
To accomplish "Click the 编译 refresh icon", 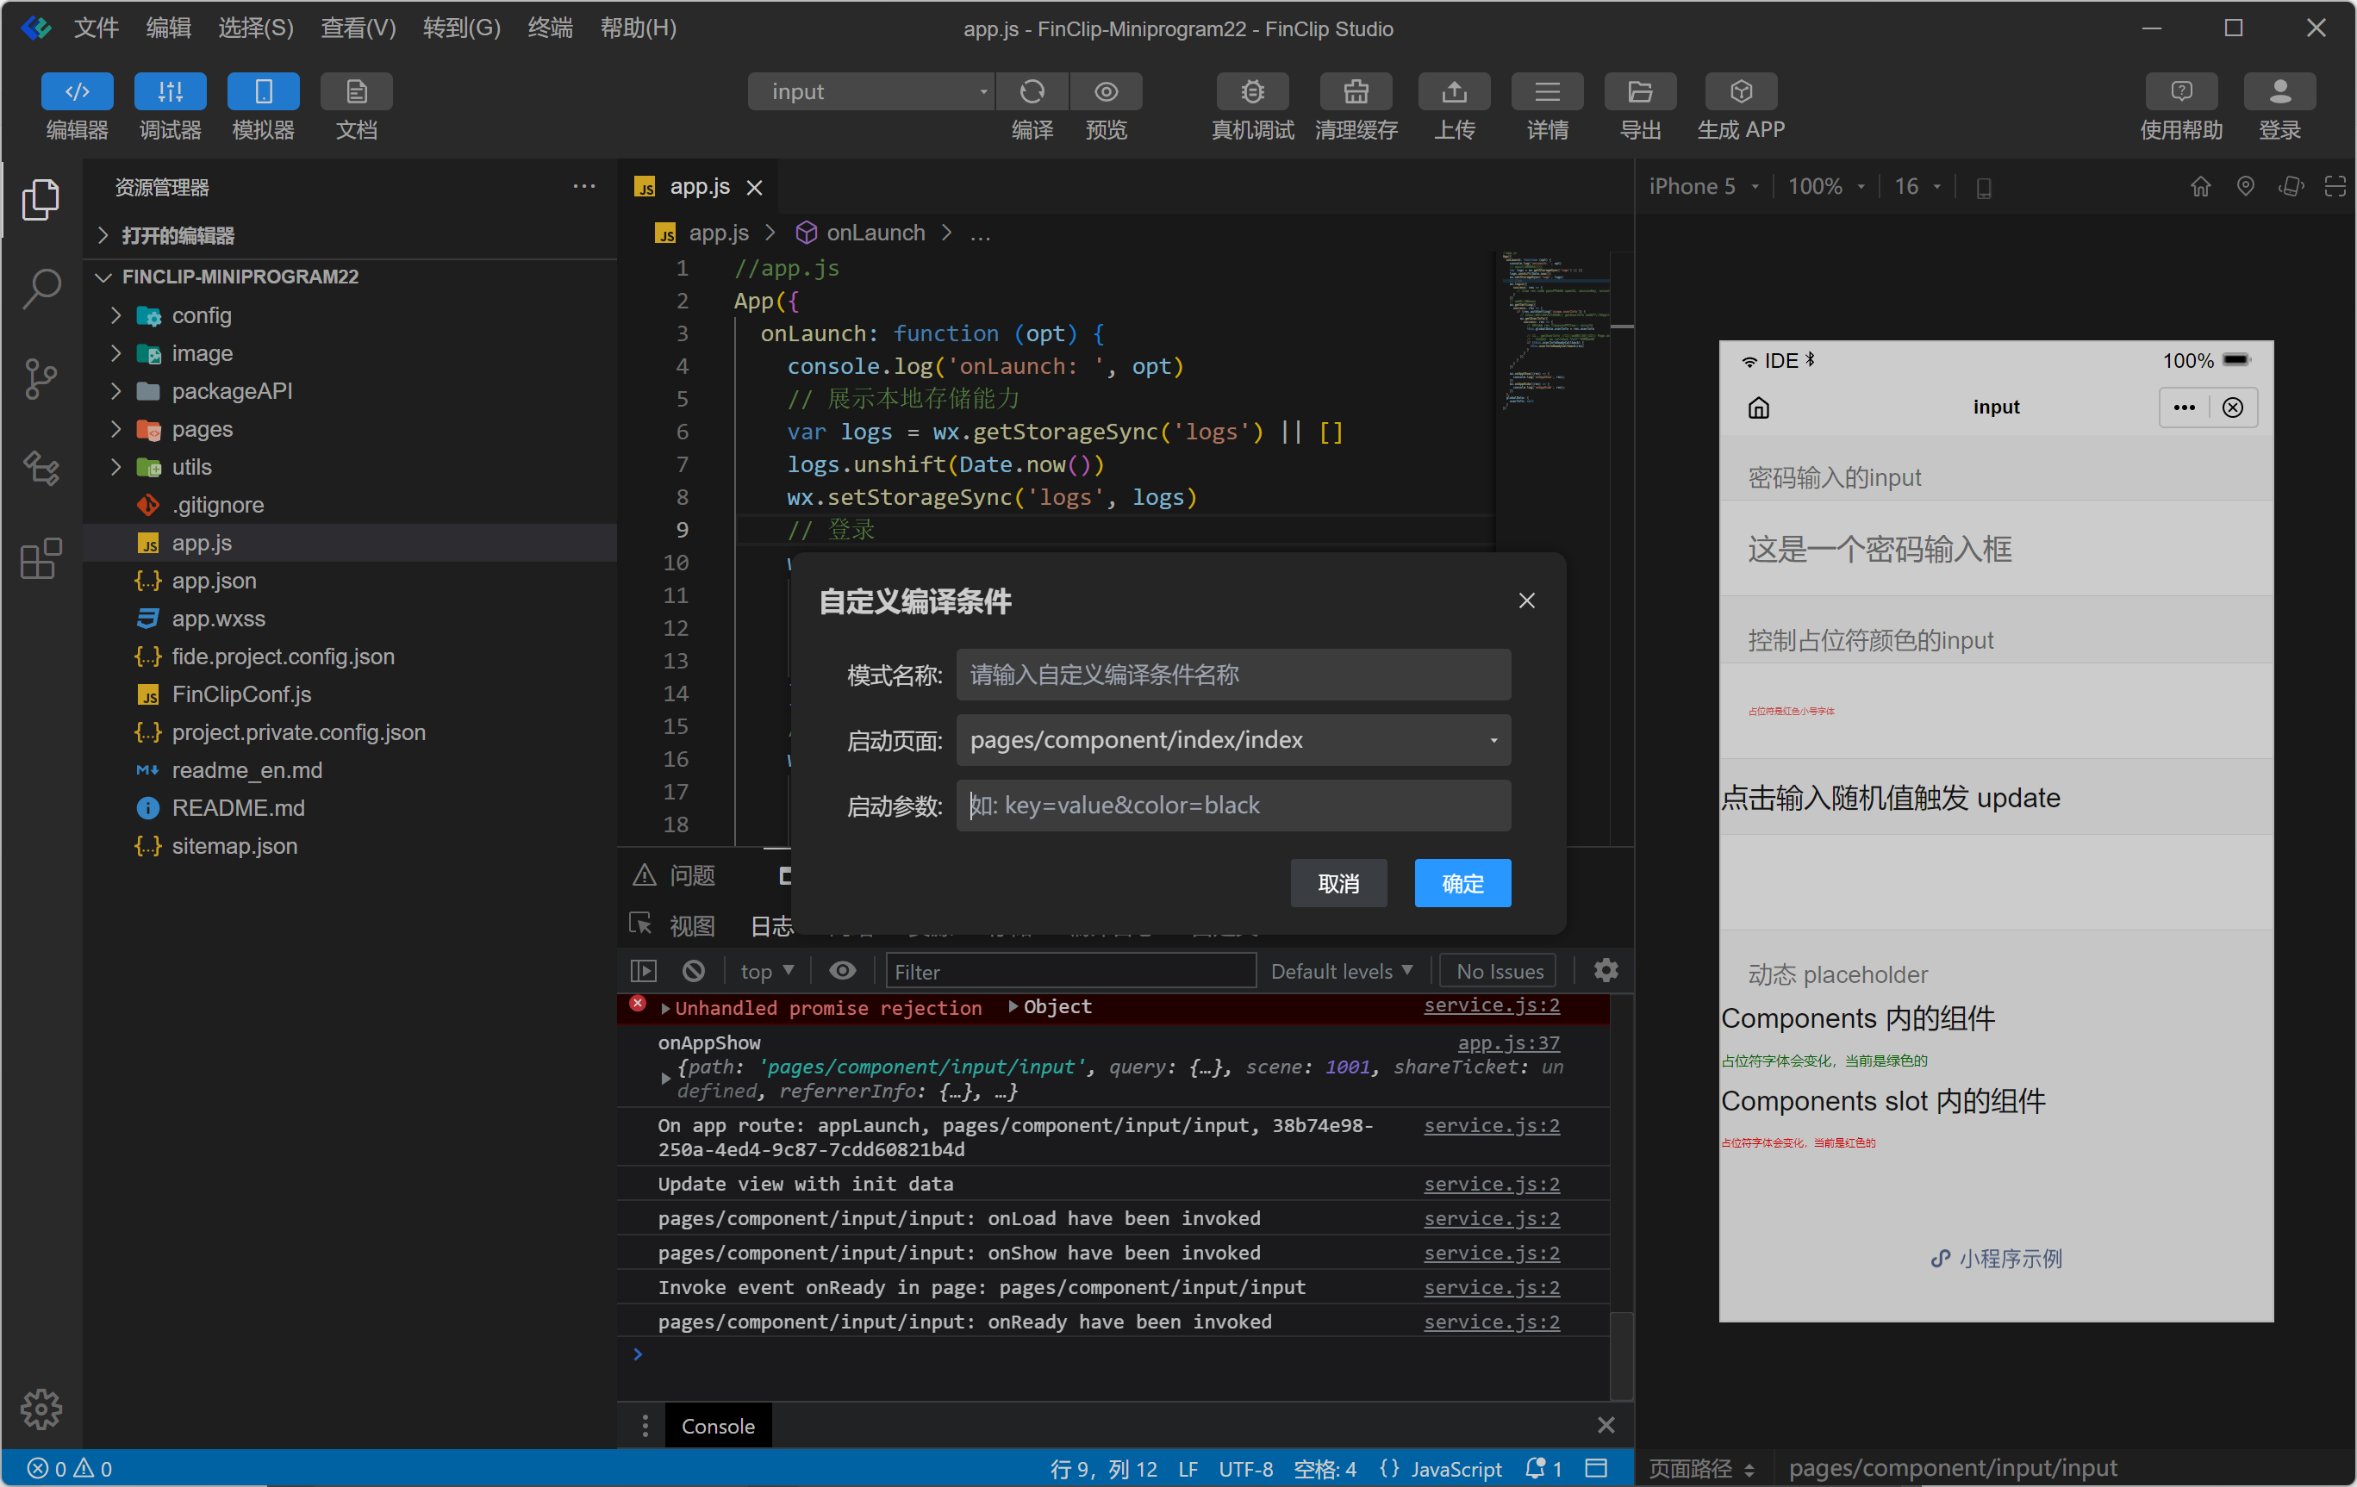I will (x=1032, y=92).
